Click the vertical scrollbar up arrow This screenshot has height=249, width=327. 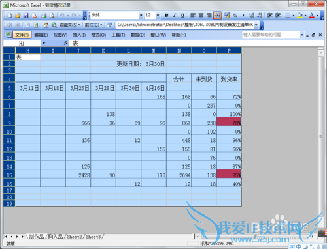click(x=320, y=53)
